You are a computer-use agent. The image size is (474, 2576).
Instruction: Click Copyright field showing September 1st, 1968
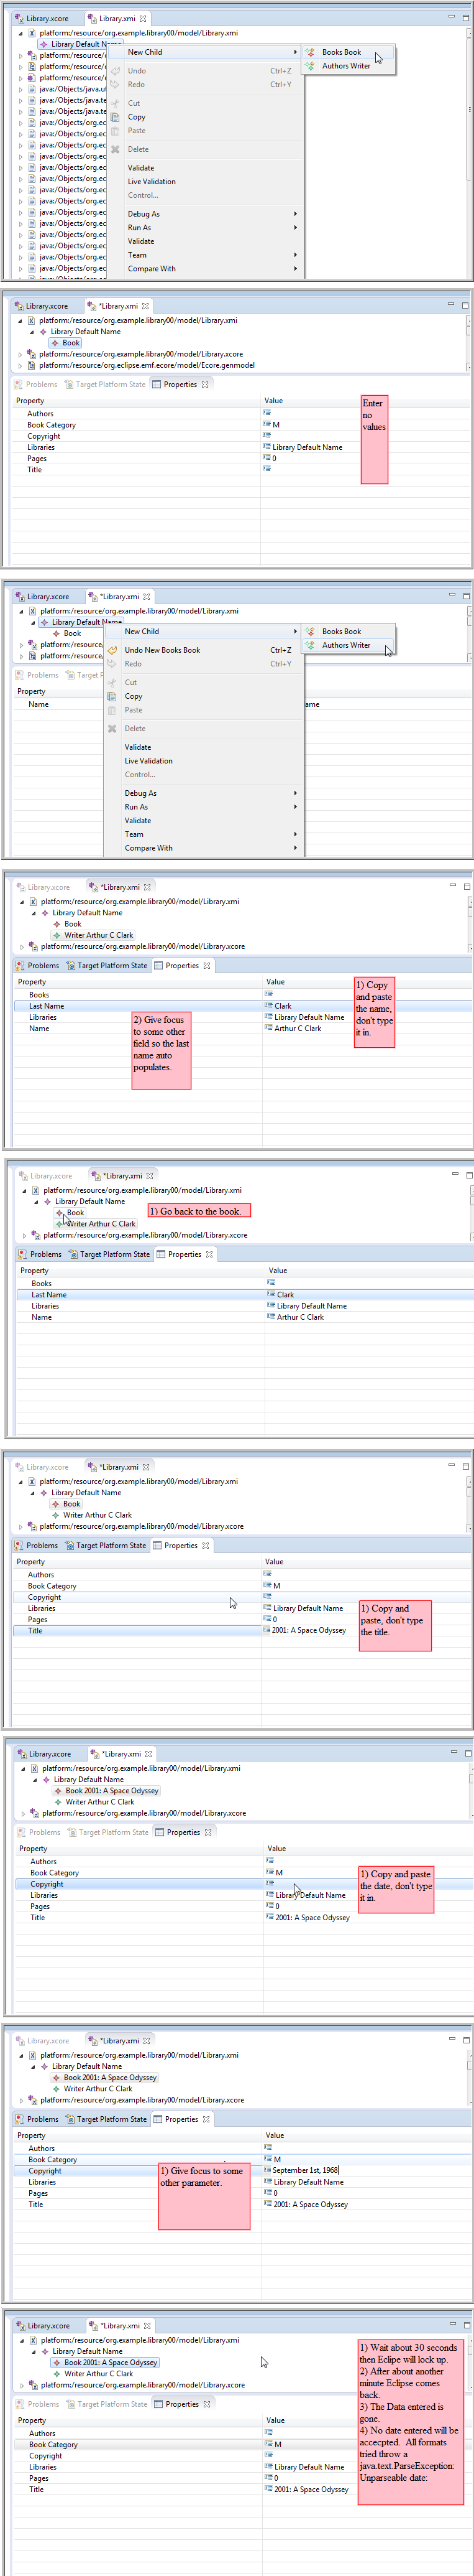(306, 2170)
